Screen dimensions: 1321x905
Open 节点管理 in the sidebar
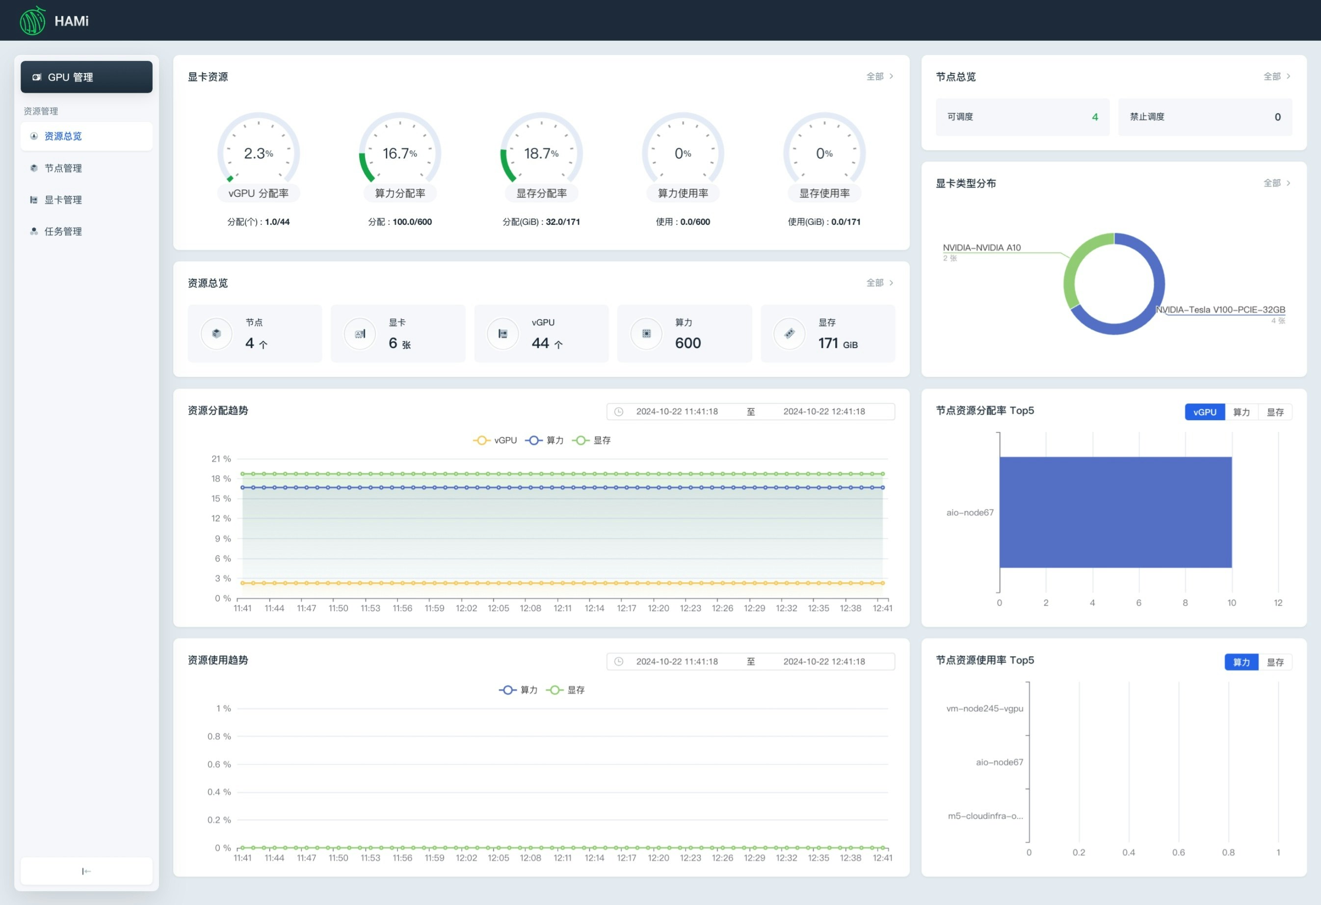tap(63, 168)
